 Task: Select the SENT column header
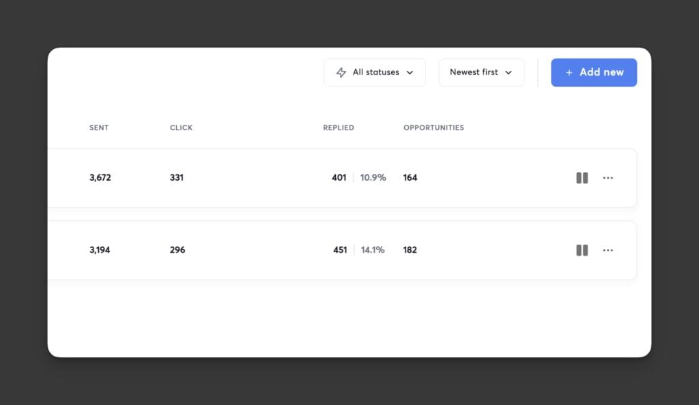tap(98, 127)
